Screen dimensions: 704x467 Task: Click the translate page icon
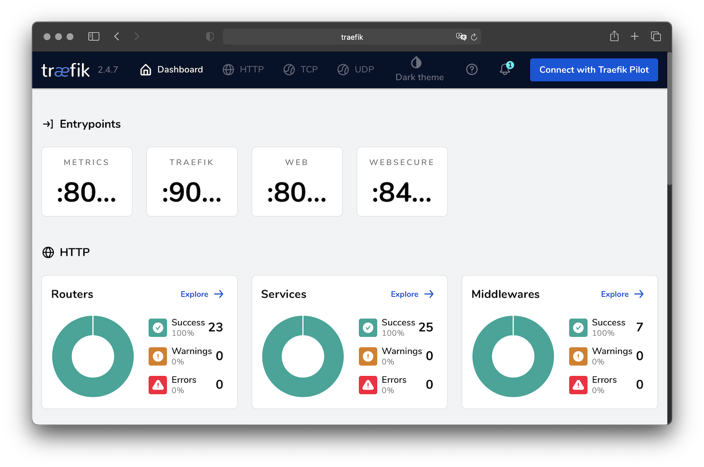click(x=461, y=37)
